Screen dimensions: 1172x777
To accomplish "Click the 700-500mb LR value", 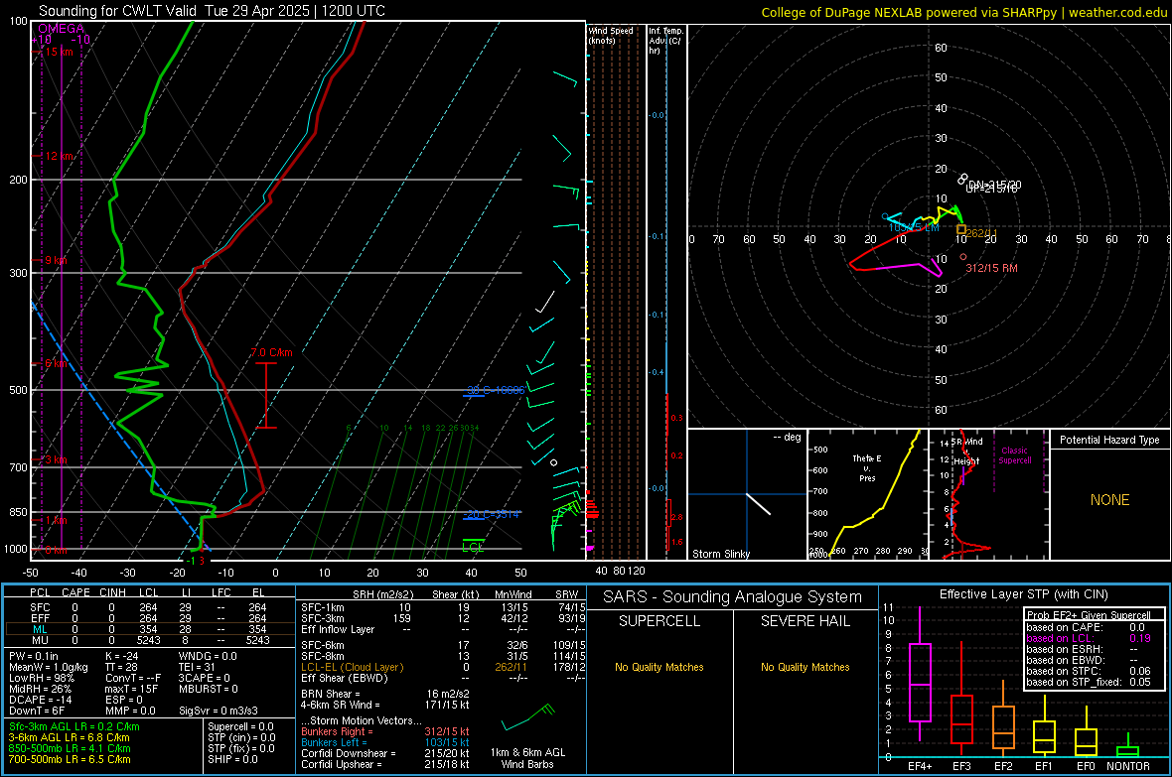I will coord(70,759).
